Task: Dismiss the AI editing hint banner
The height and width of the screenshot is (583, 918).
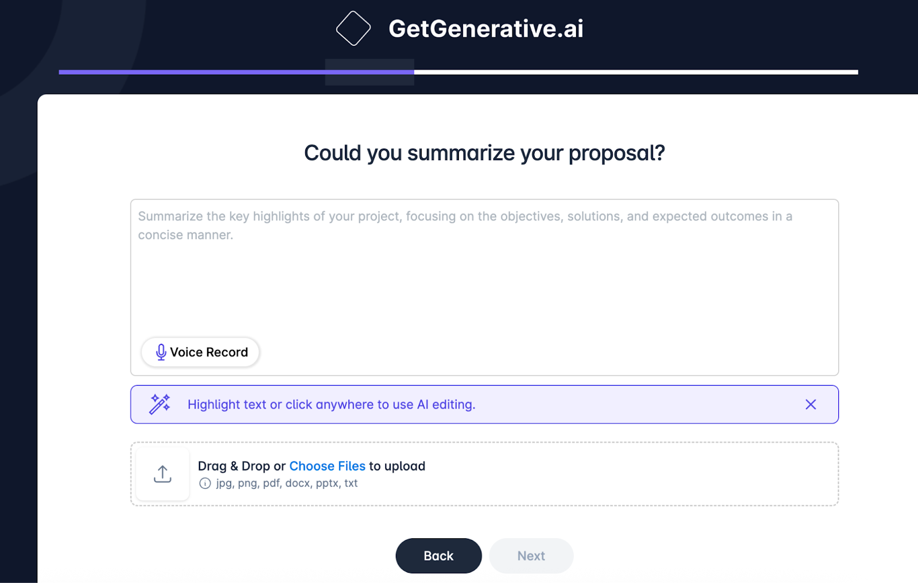Action: click(x=810, y=405)
